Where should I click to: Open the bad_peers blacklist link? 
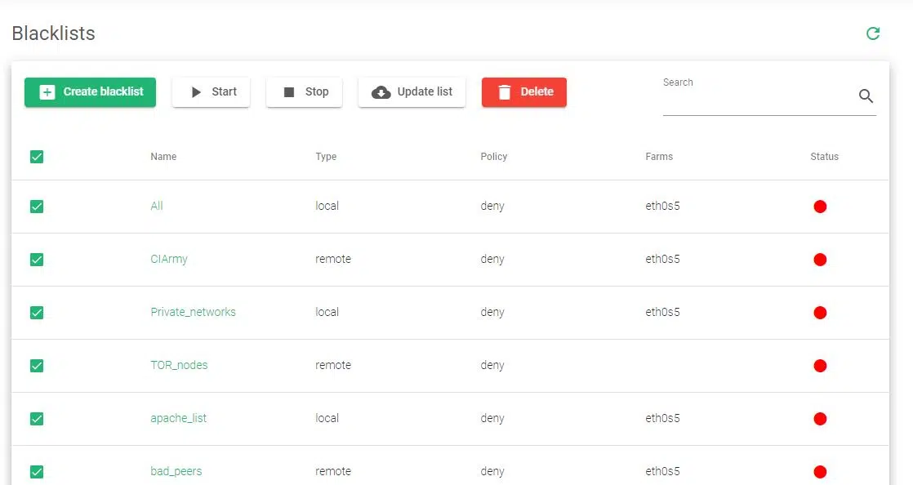[x=176, y=471]
